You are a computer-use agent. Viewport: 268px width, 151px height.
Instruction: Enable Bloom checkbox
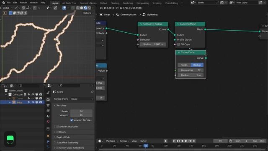tap(58, 132)
